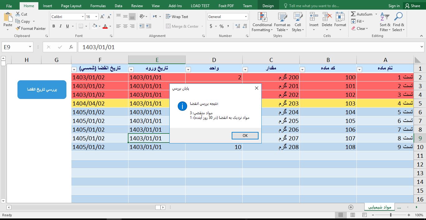Open the Format cells menu
The width and height of the screenshot is (426, 220).
click(340, 22)
